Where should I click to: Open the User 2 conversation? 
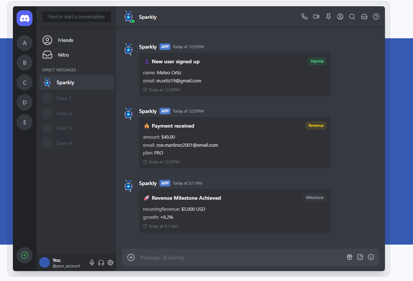(76, 113)
